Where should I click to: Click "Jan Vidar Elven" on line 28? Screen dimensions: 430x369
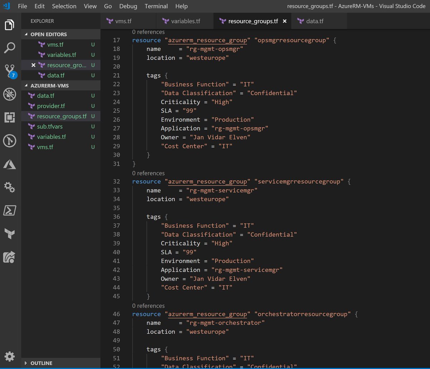[x=220, y=137]
